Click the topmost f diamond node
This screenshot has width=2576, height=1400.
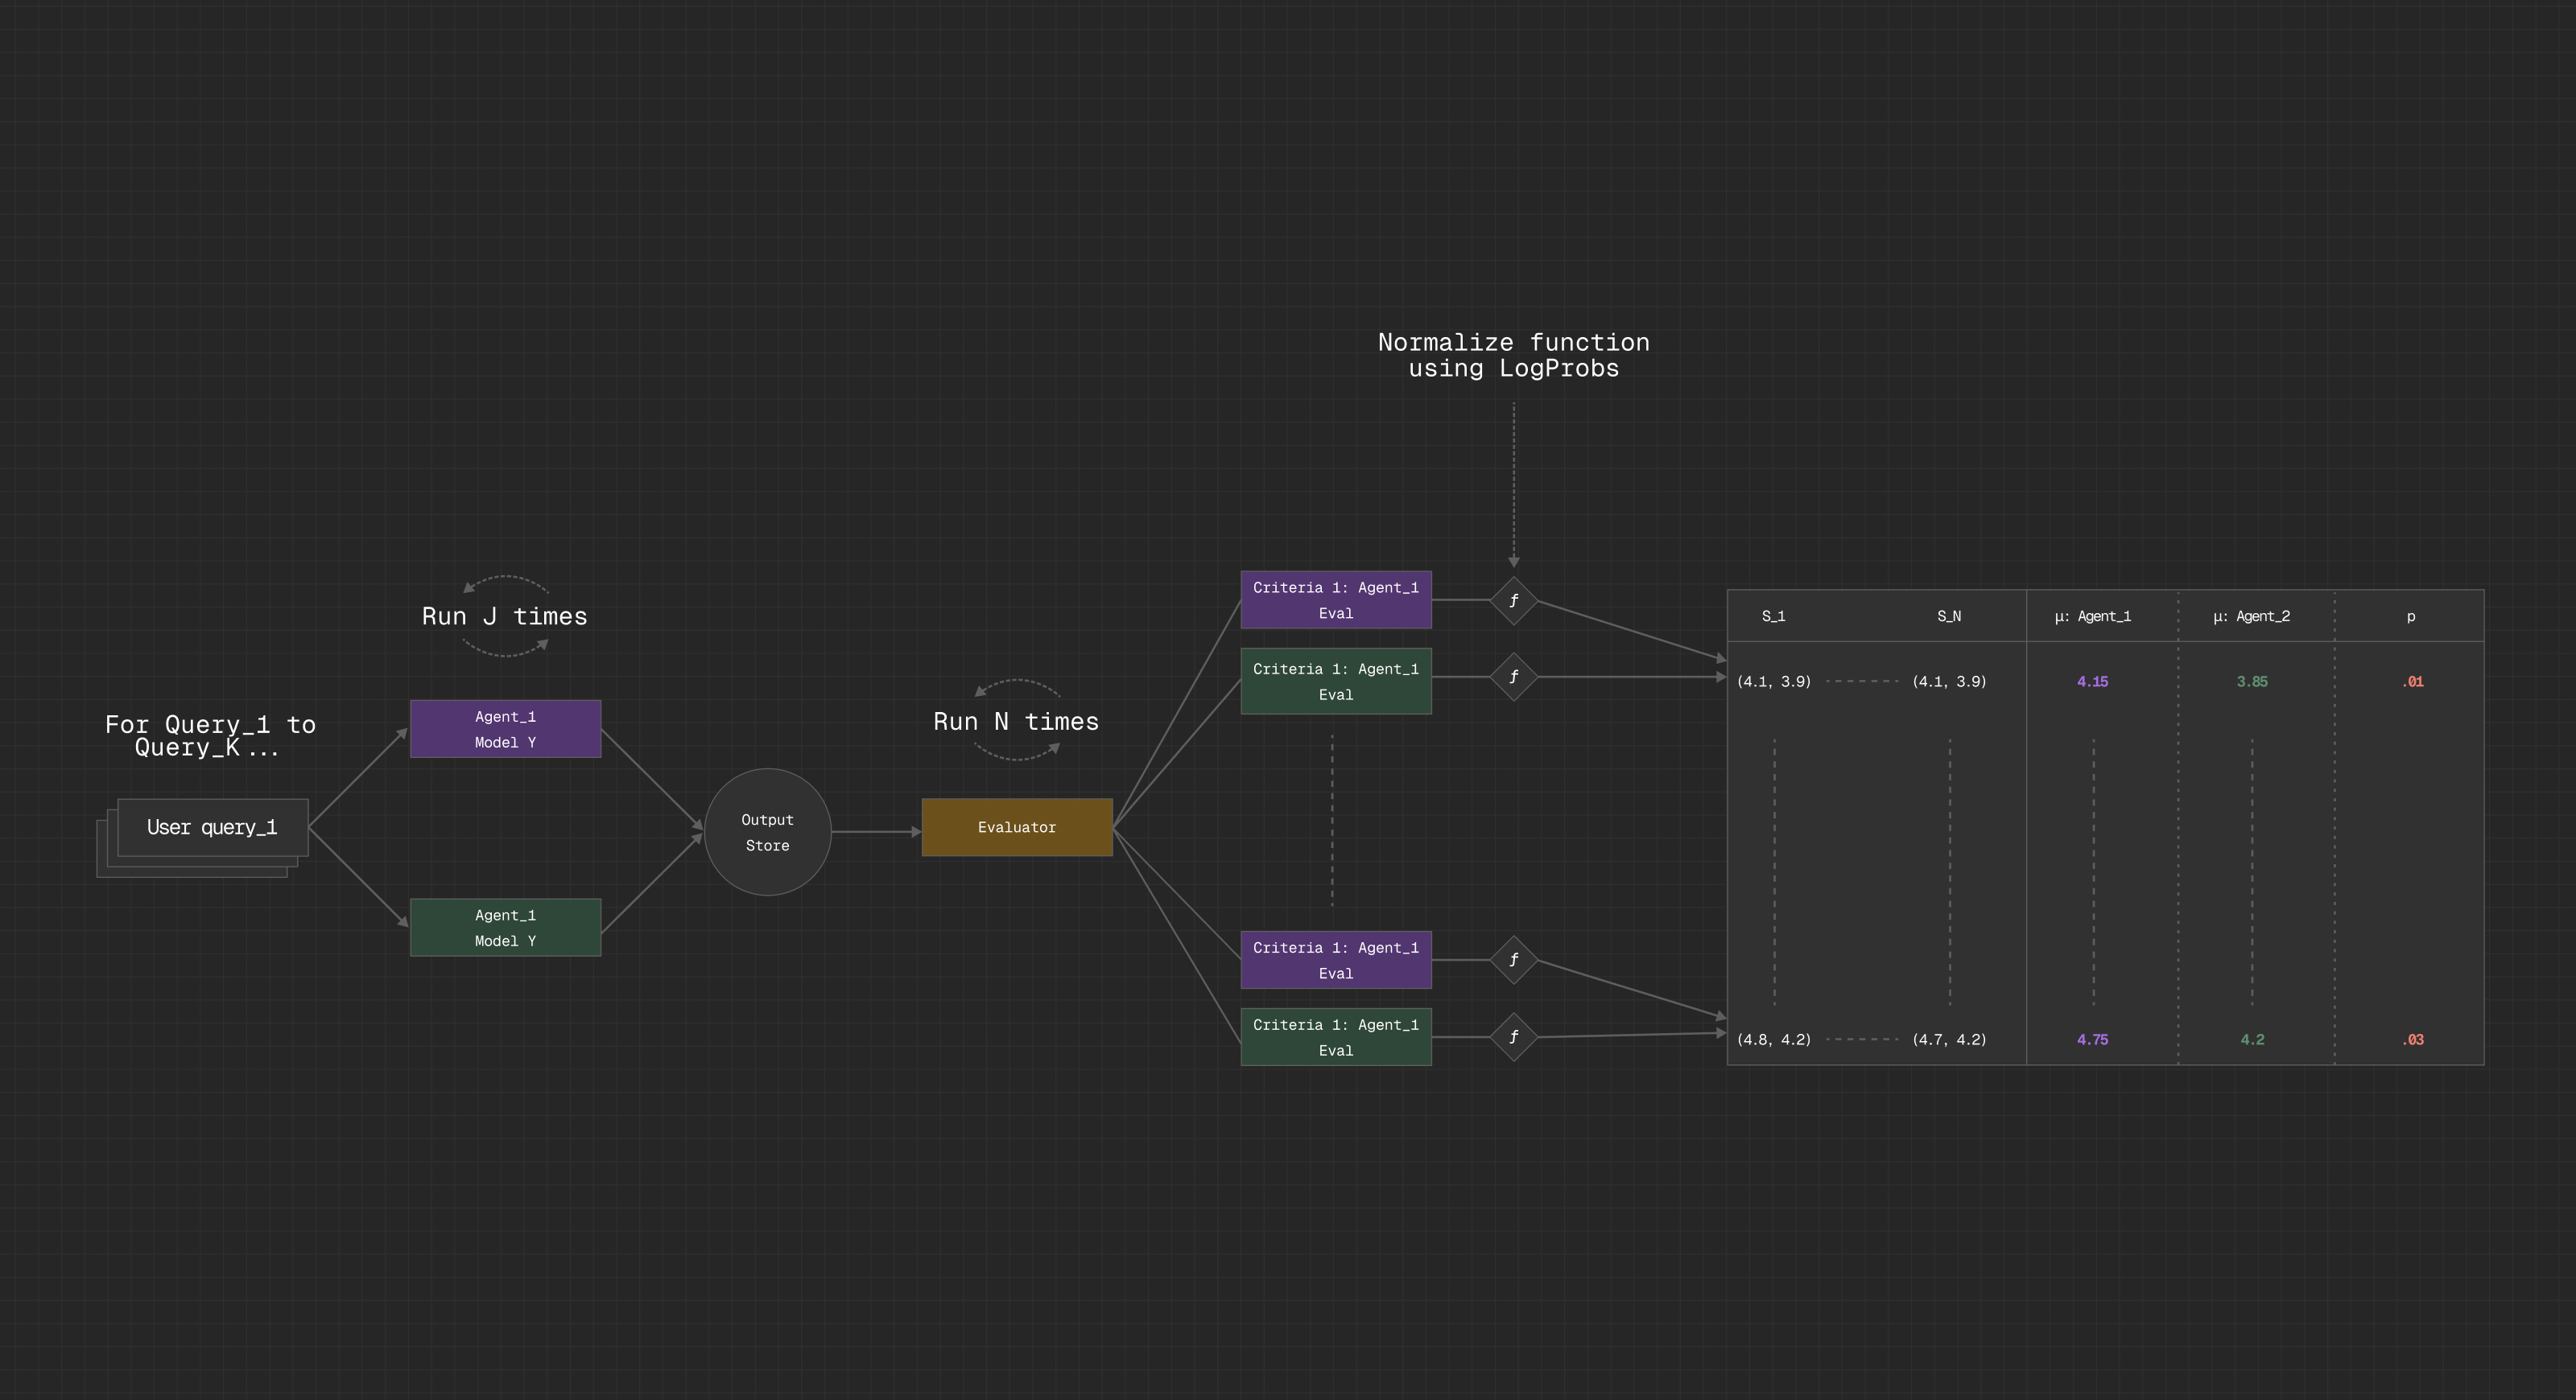click(1513, 600)
